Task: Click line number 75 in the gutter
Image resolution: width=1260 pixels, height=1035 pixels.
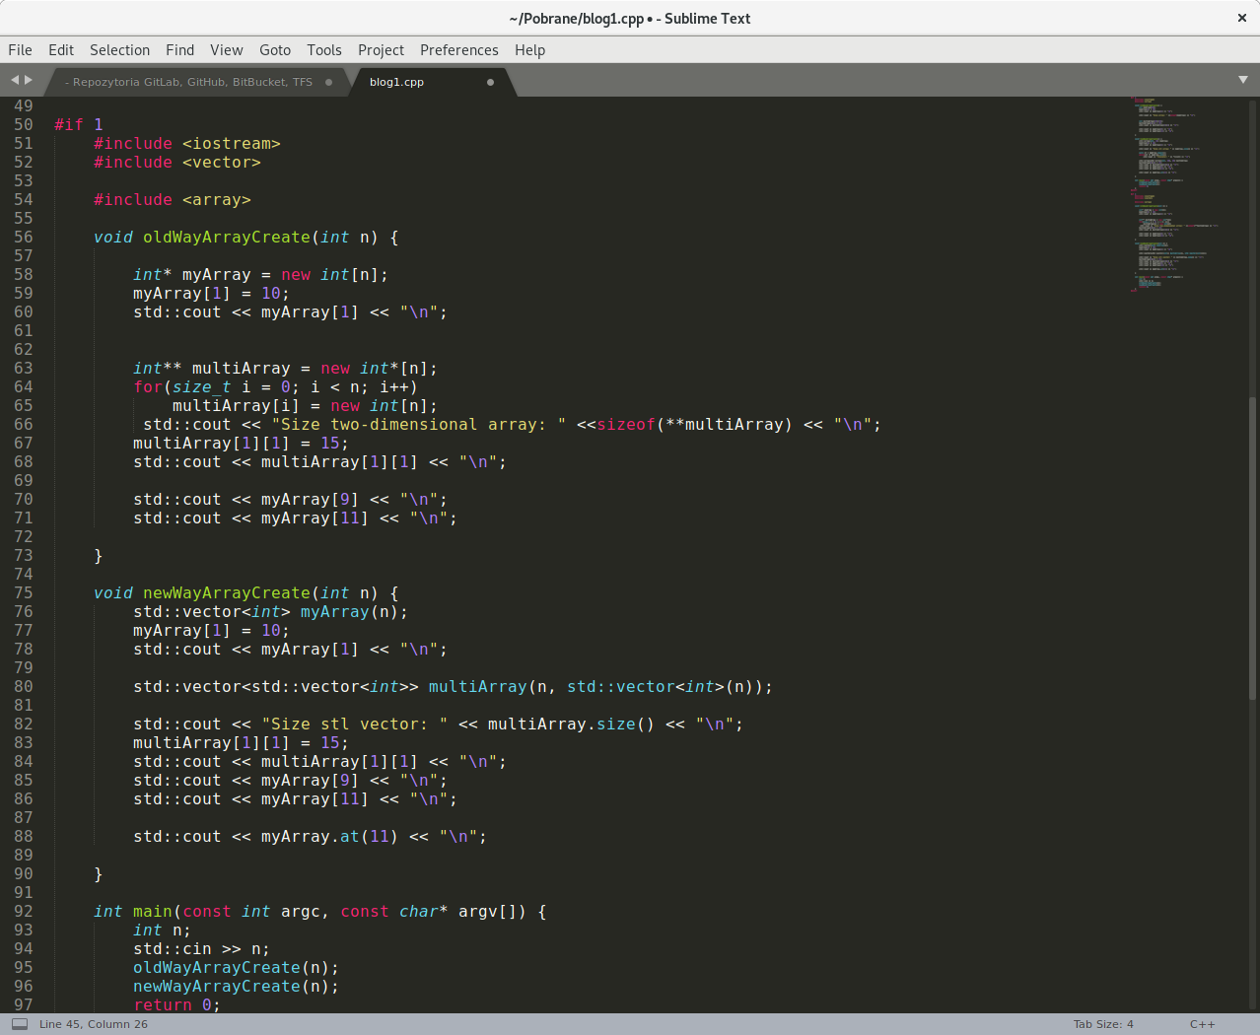Action: click(x=23, y=592)
